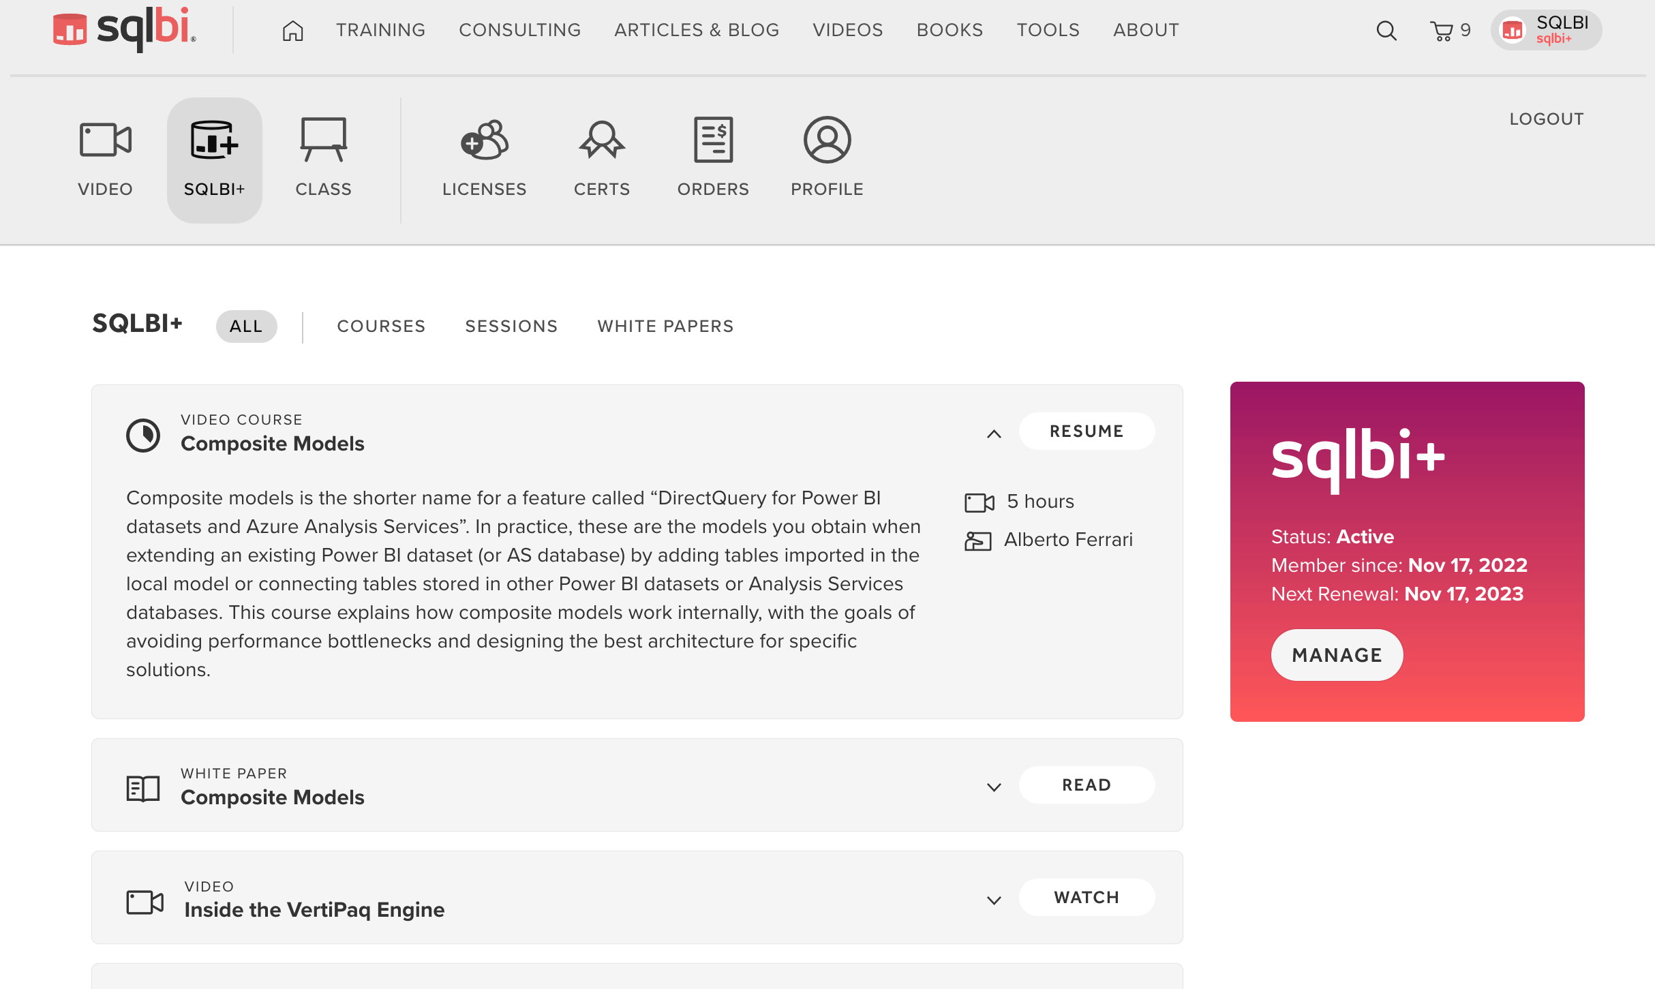Click the Next Renewal Nov 17, 2023 text
This screenshot has height=989, width=1655.
pos(1397,594)
